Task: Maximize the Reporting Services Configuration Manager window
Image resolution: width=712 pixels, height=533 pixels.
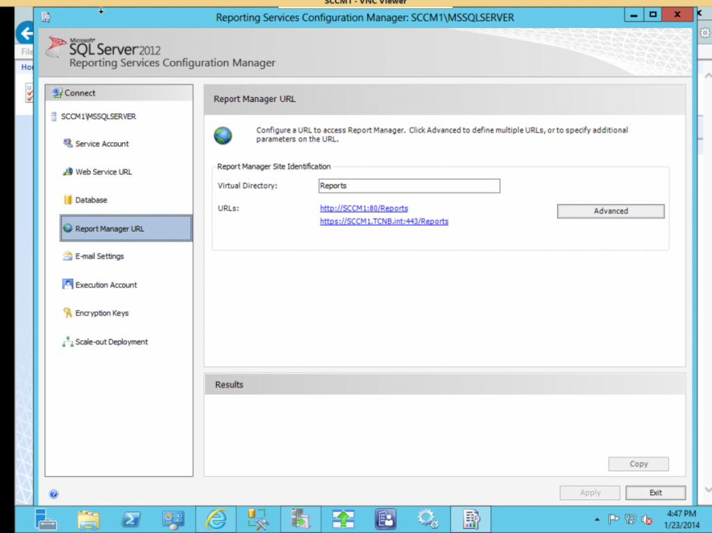Action: [653, 15]
